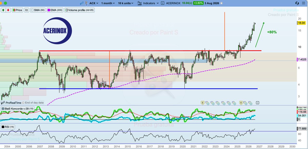
Task: Click the 54.051 Koncorde value label
Action: (302, 116)
